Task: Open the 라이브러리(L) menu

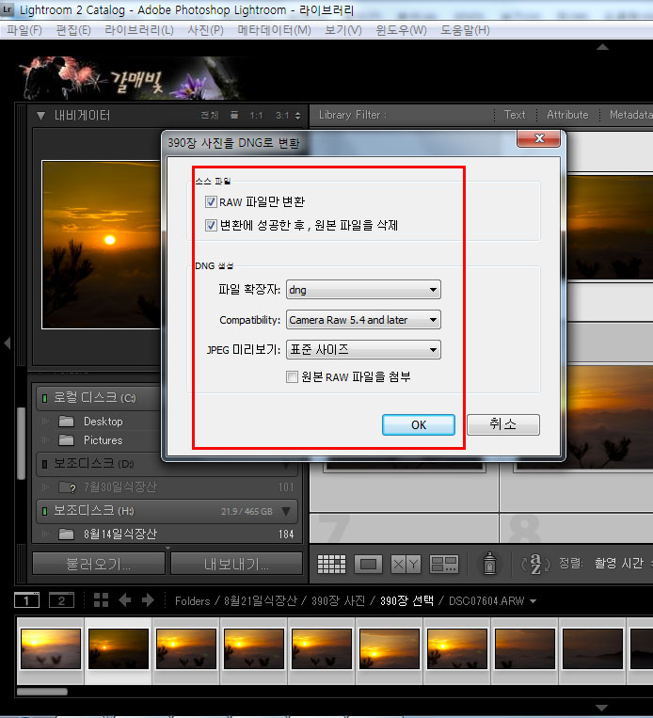Action: 138,30
